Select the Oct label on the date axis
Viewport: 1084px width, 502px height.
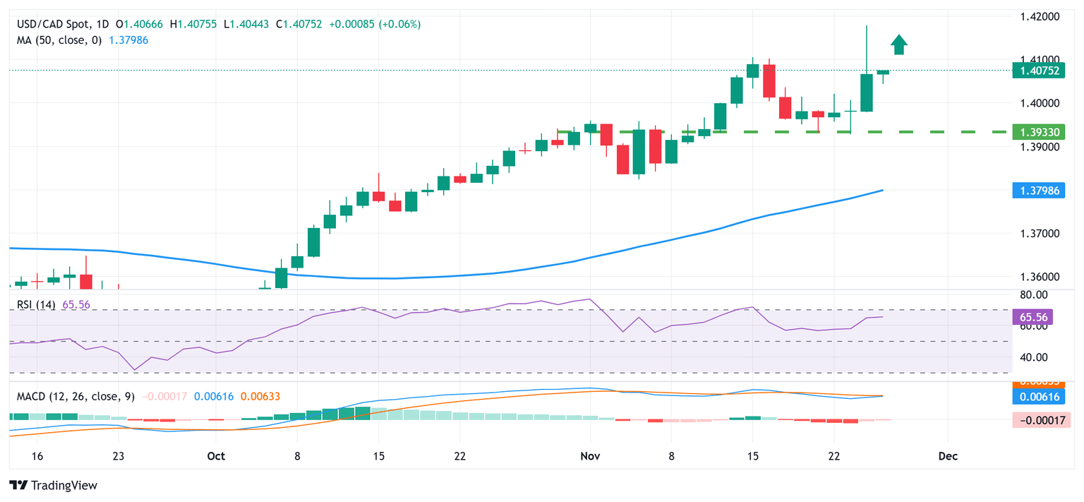tap(216, 455)
